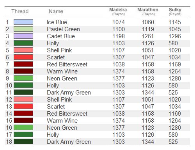
Task: Select thread 5 Shell Pink swatch
Action: click(x=23, y=50)
